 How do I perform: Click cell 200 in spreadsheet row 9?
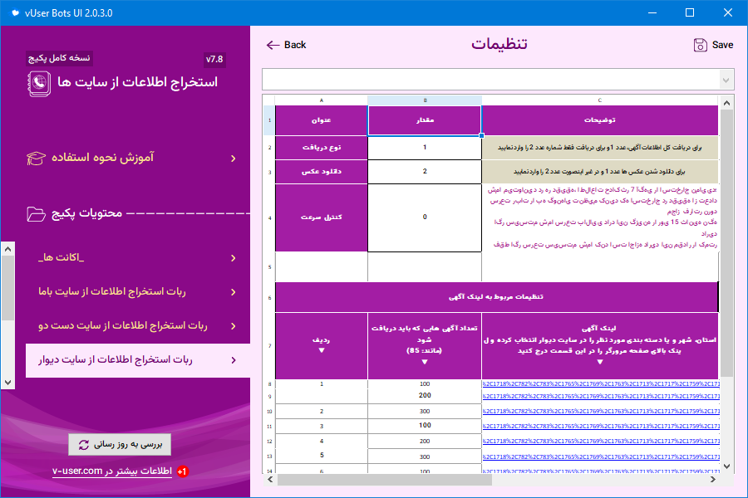coord(425,396)
